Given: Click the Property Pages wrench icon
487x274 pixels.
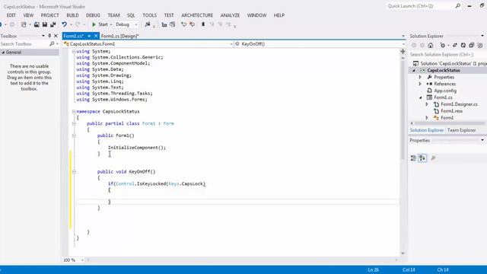Looking at the screenshot, I should 434,158.
